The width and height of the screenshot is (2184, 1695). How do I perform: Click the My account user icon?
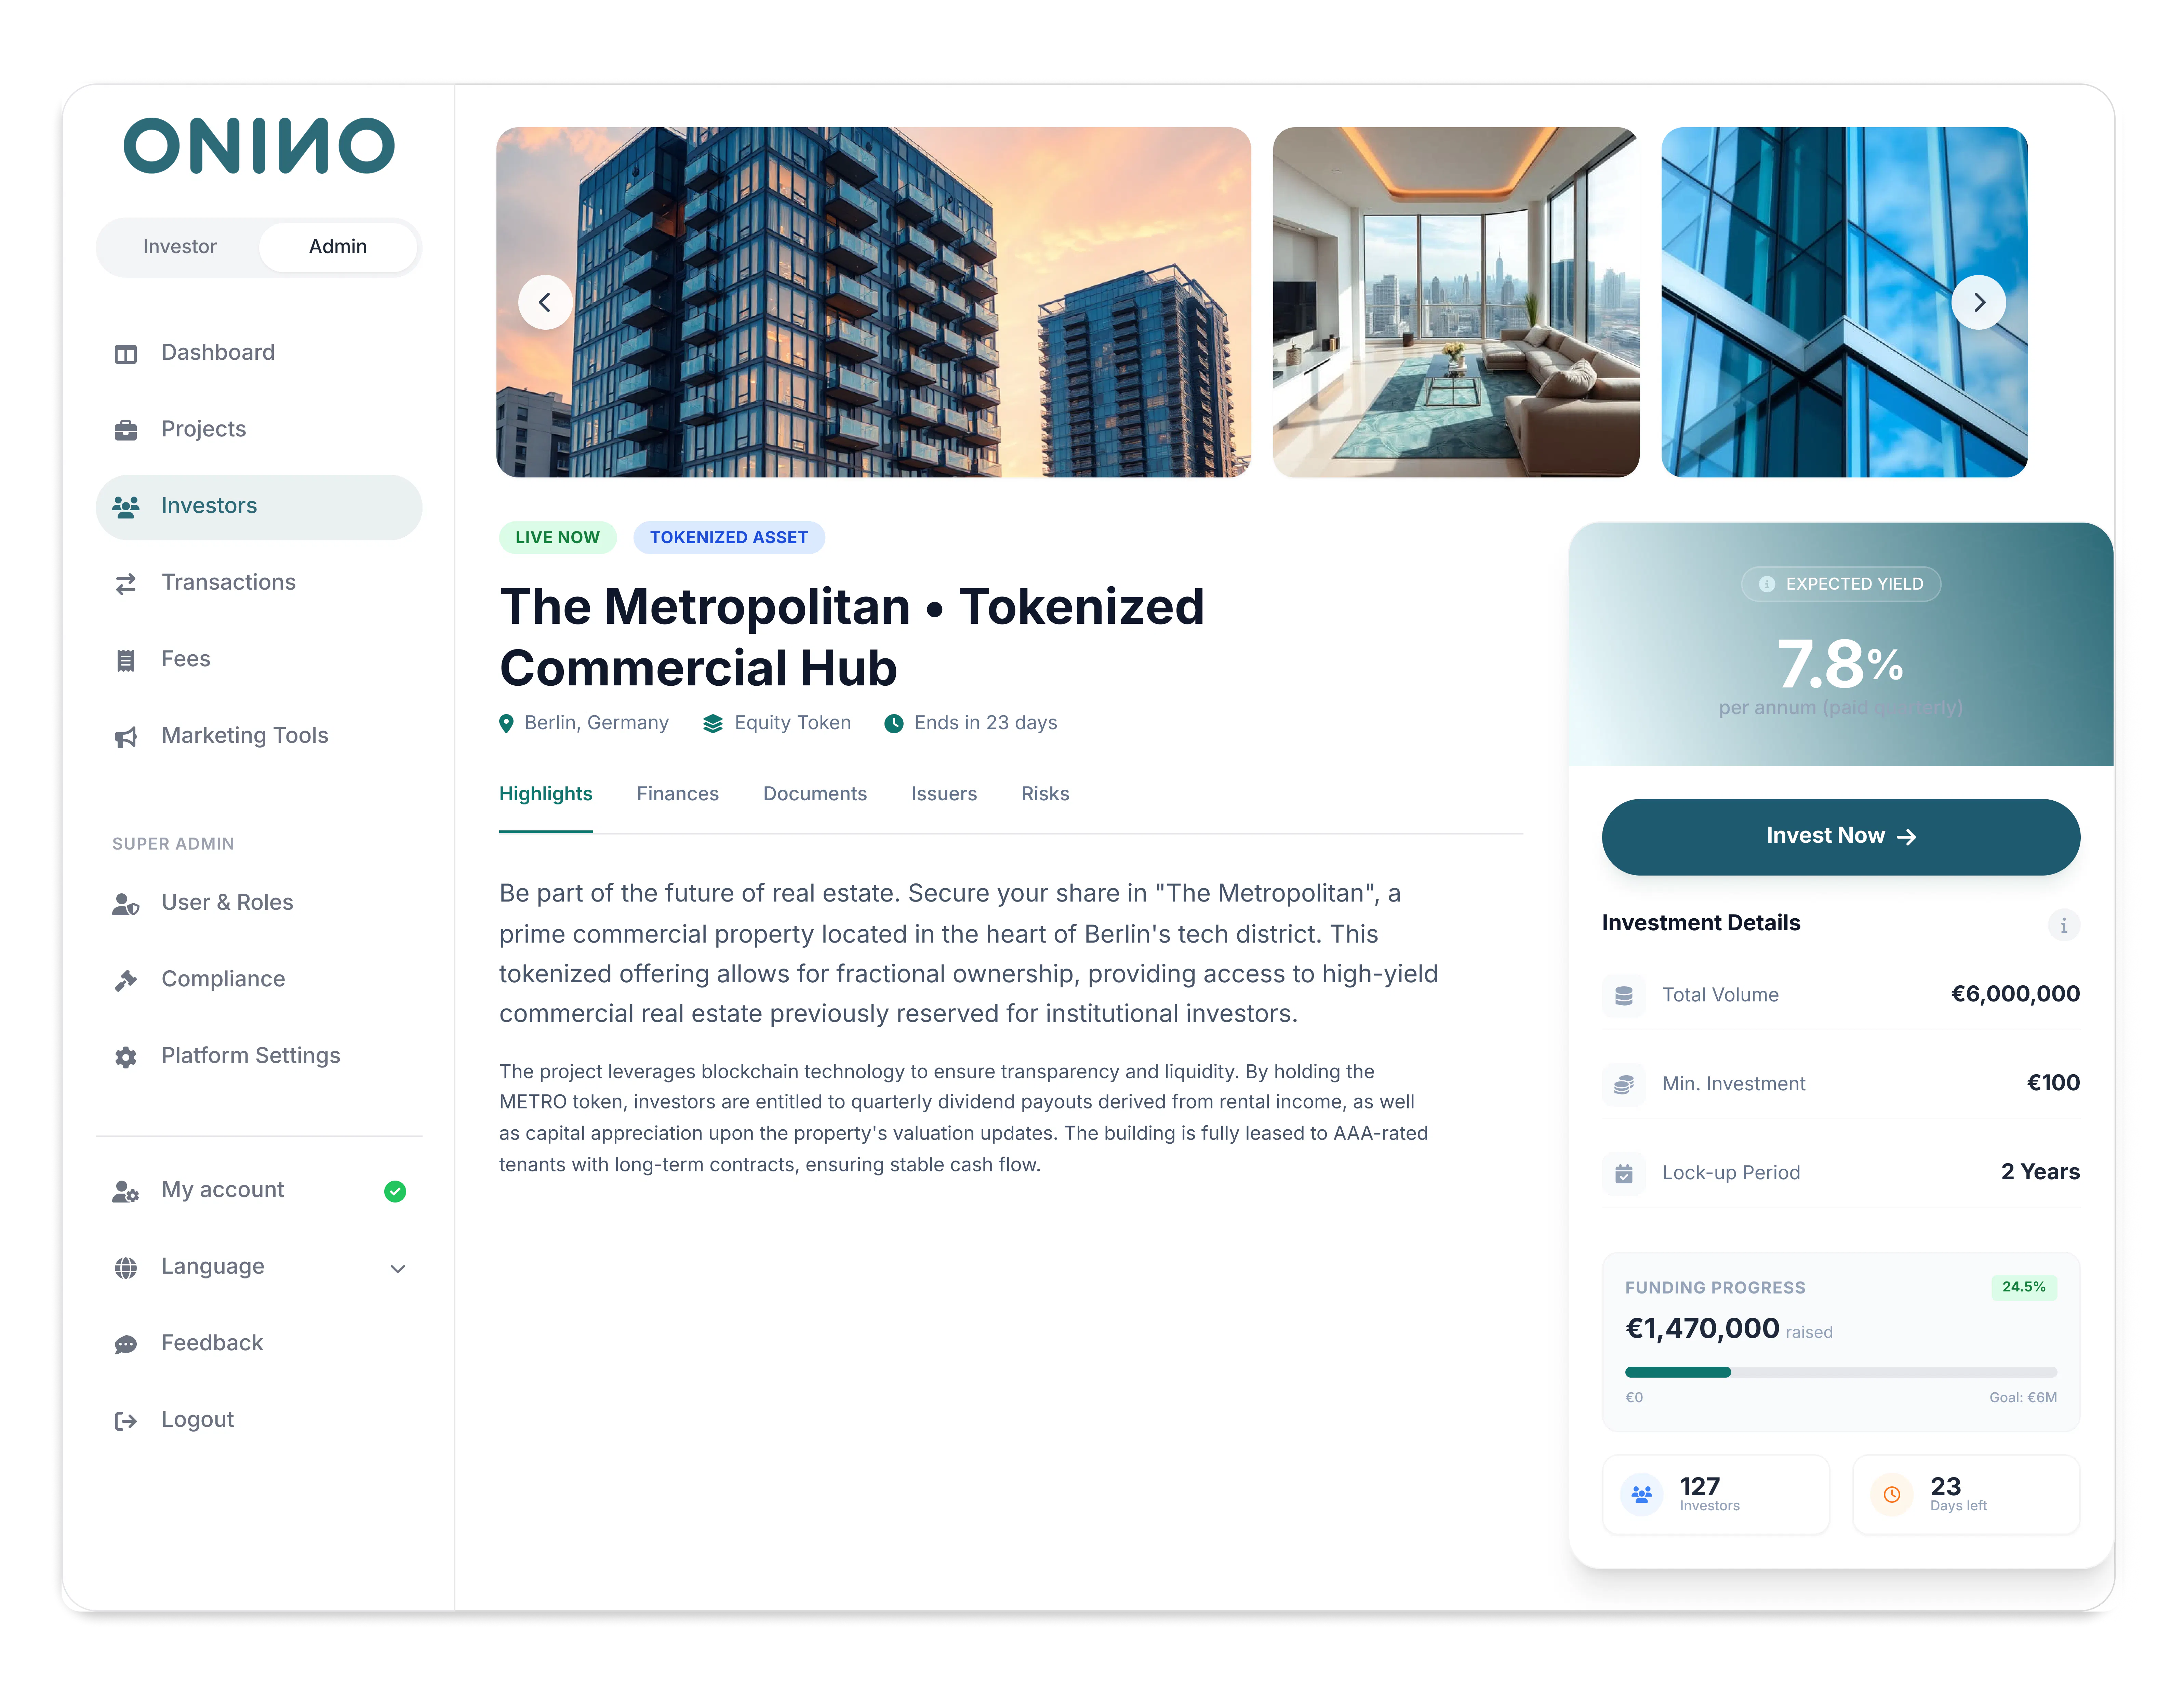(x=126, y=1192)
